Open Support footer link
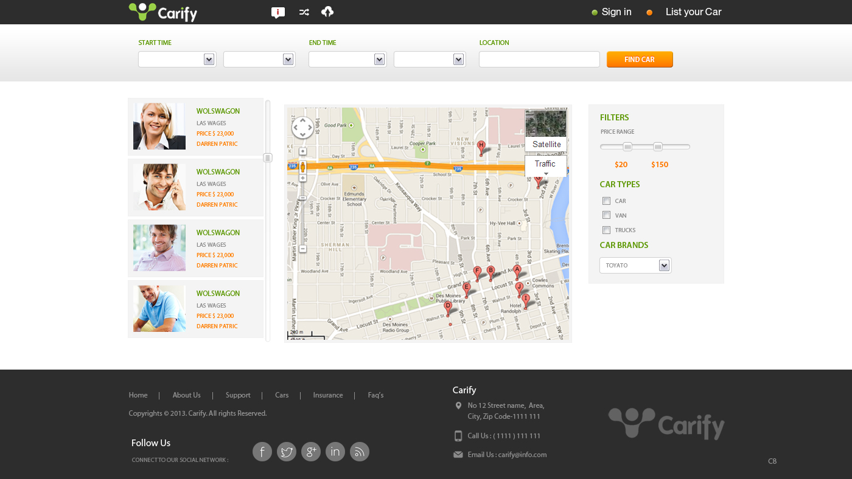The image size is (852, 479). 238,395
